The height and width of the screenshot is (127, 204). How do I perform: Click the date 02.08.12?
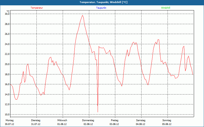[x=88, y=124]
